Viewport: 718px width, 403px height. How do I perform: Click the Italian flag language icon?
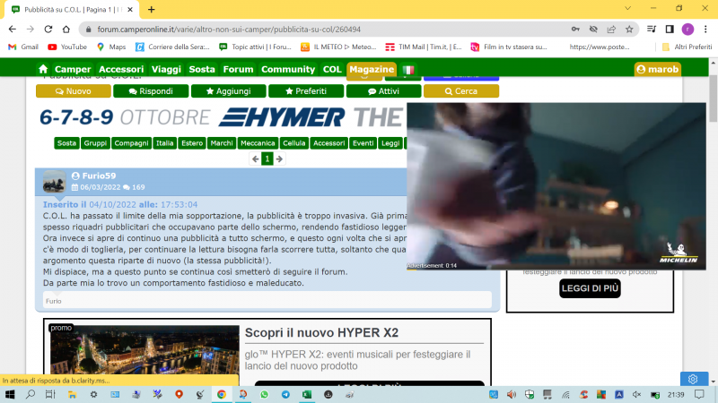click(x=408, y=70)
